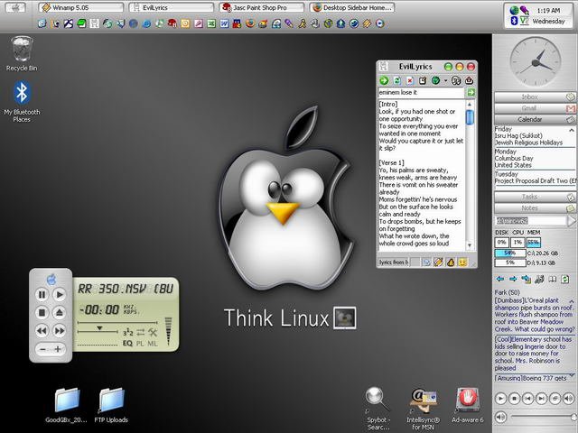Image resolution: width=578 pixels, height=433 pixels.
Task: Open the Elementary school lingerie headline
Action: pos(534,354)
